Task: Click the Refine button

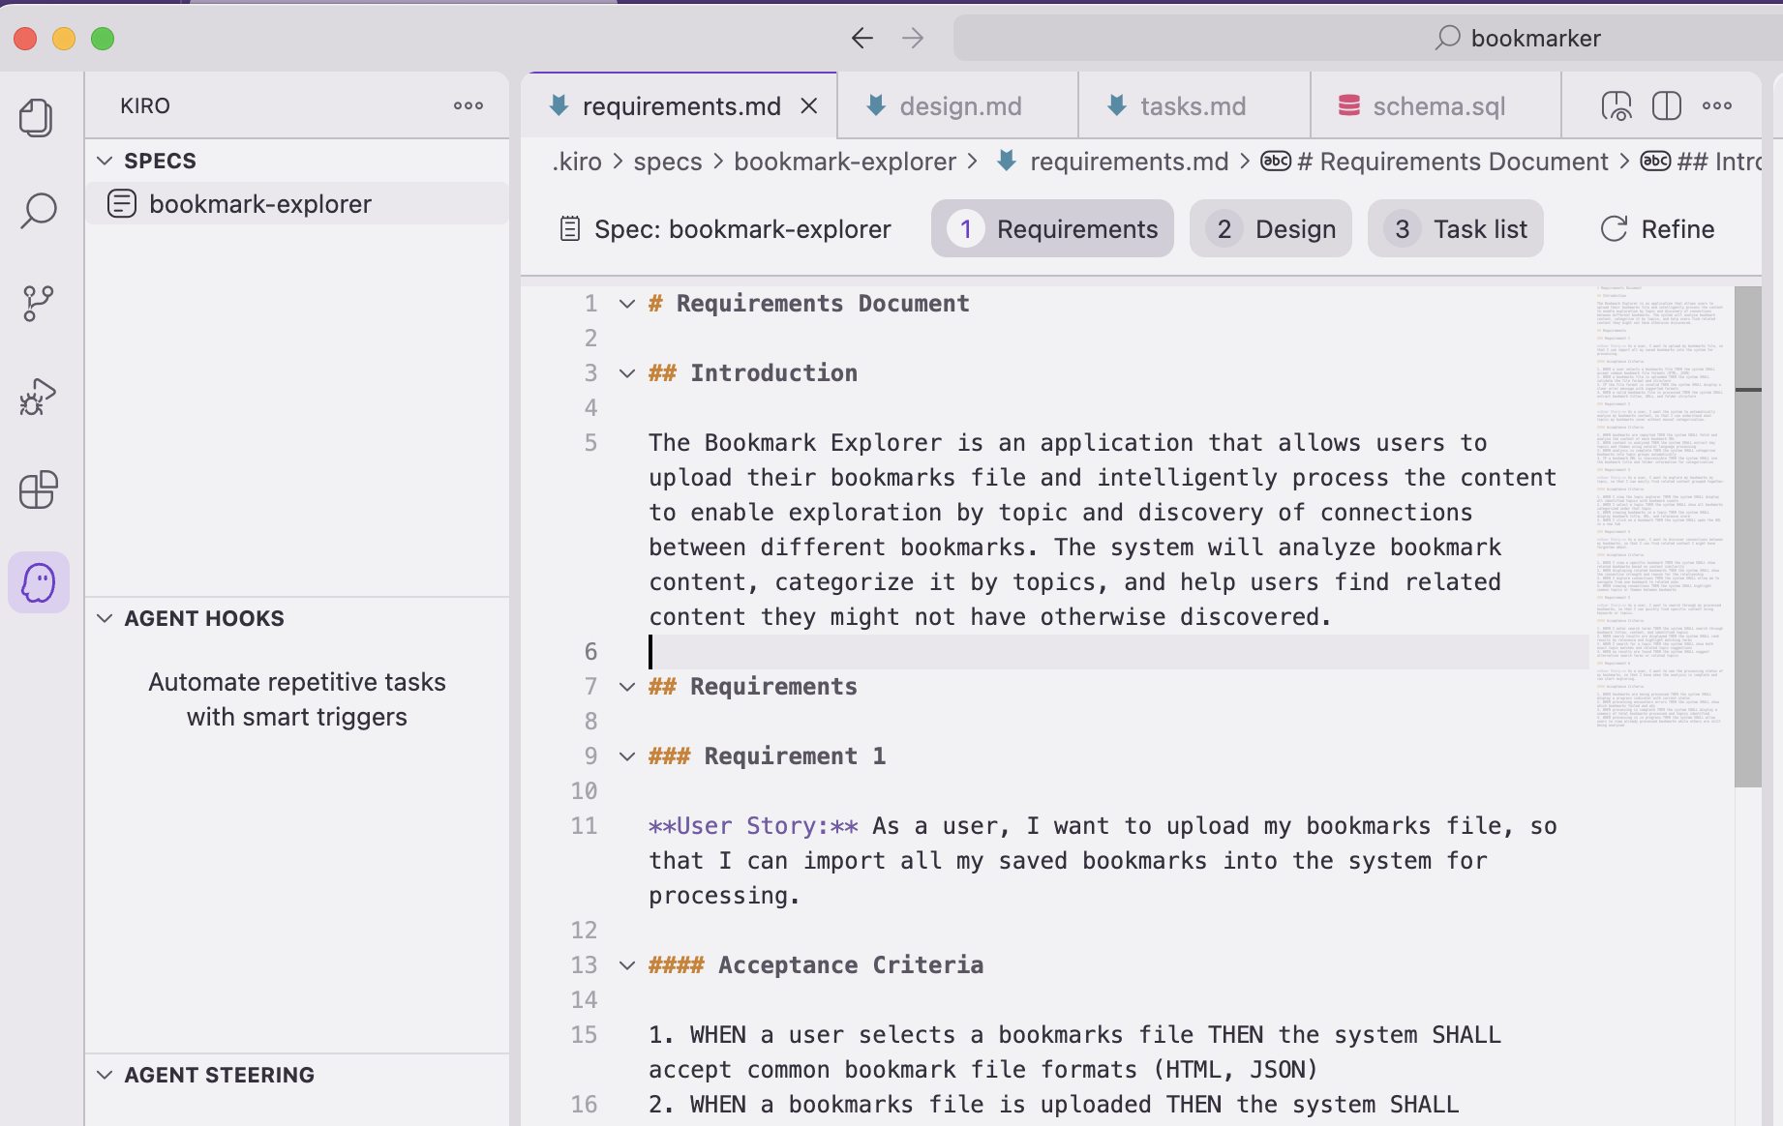Action: (x=1657, y=229)
